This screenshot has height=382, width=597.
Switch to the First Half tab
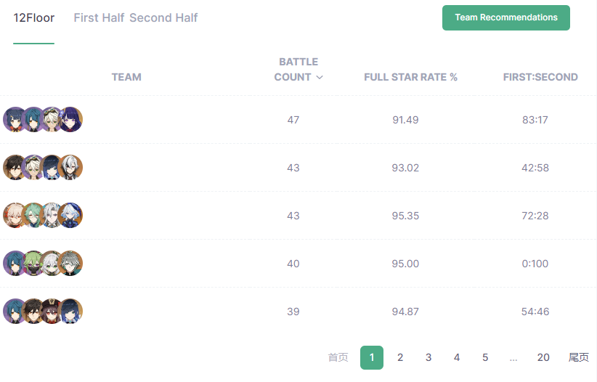click(99, 17)
